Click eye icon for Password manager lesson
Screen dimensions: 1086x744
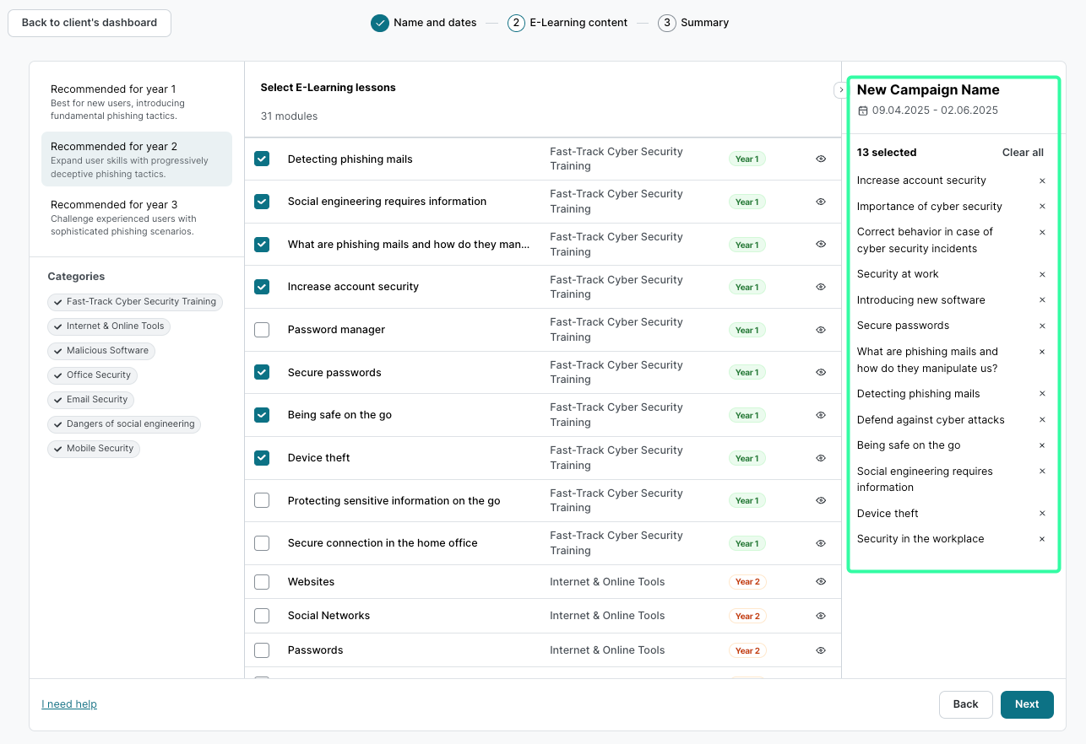[x=820, y=330]
